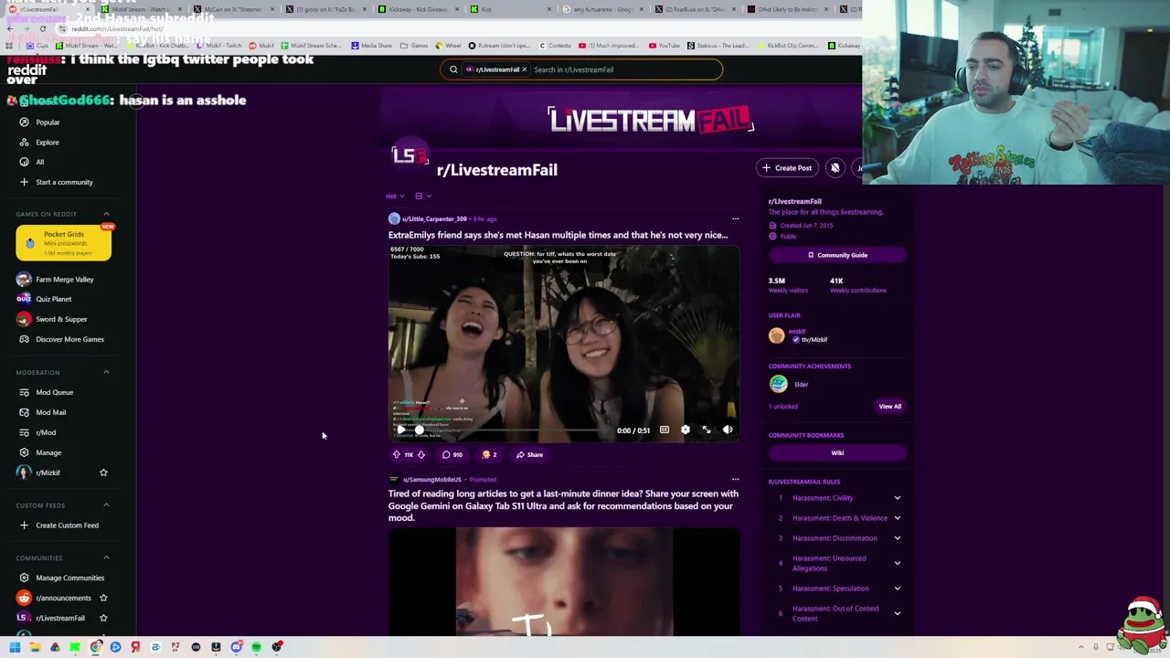This screenshot has width=1170, height=658.
Task: Open Samsung promoted post overflow menu
Action: [x=735, y=479]
